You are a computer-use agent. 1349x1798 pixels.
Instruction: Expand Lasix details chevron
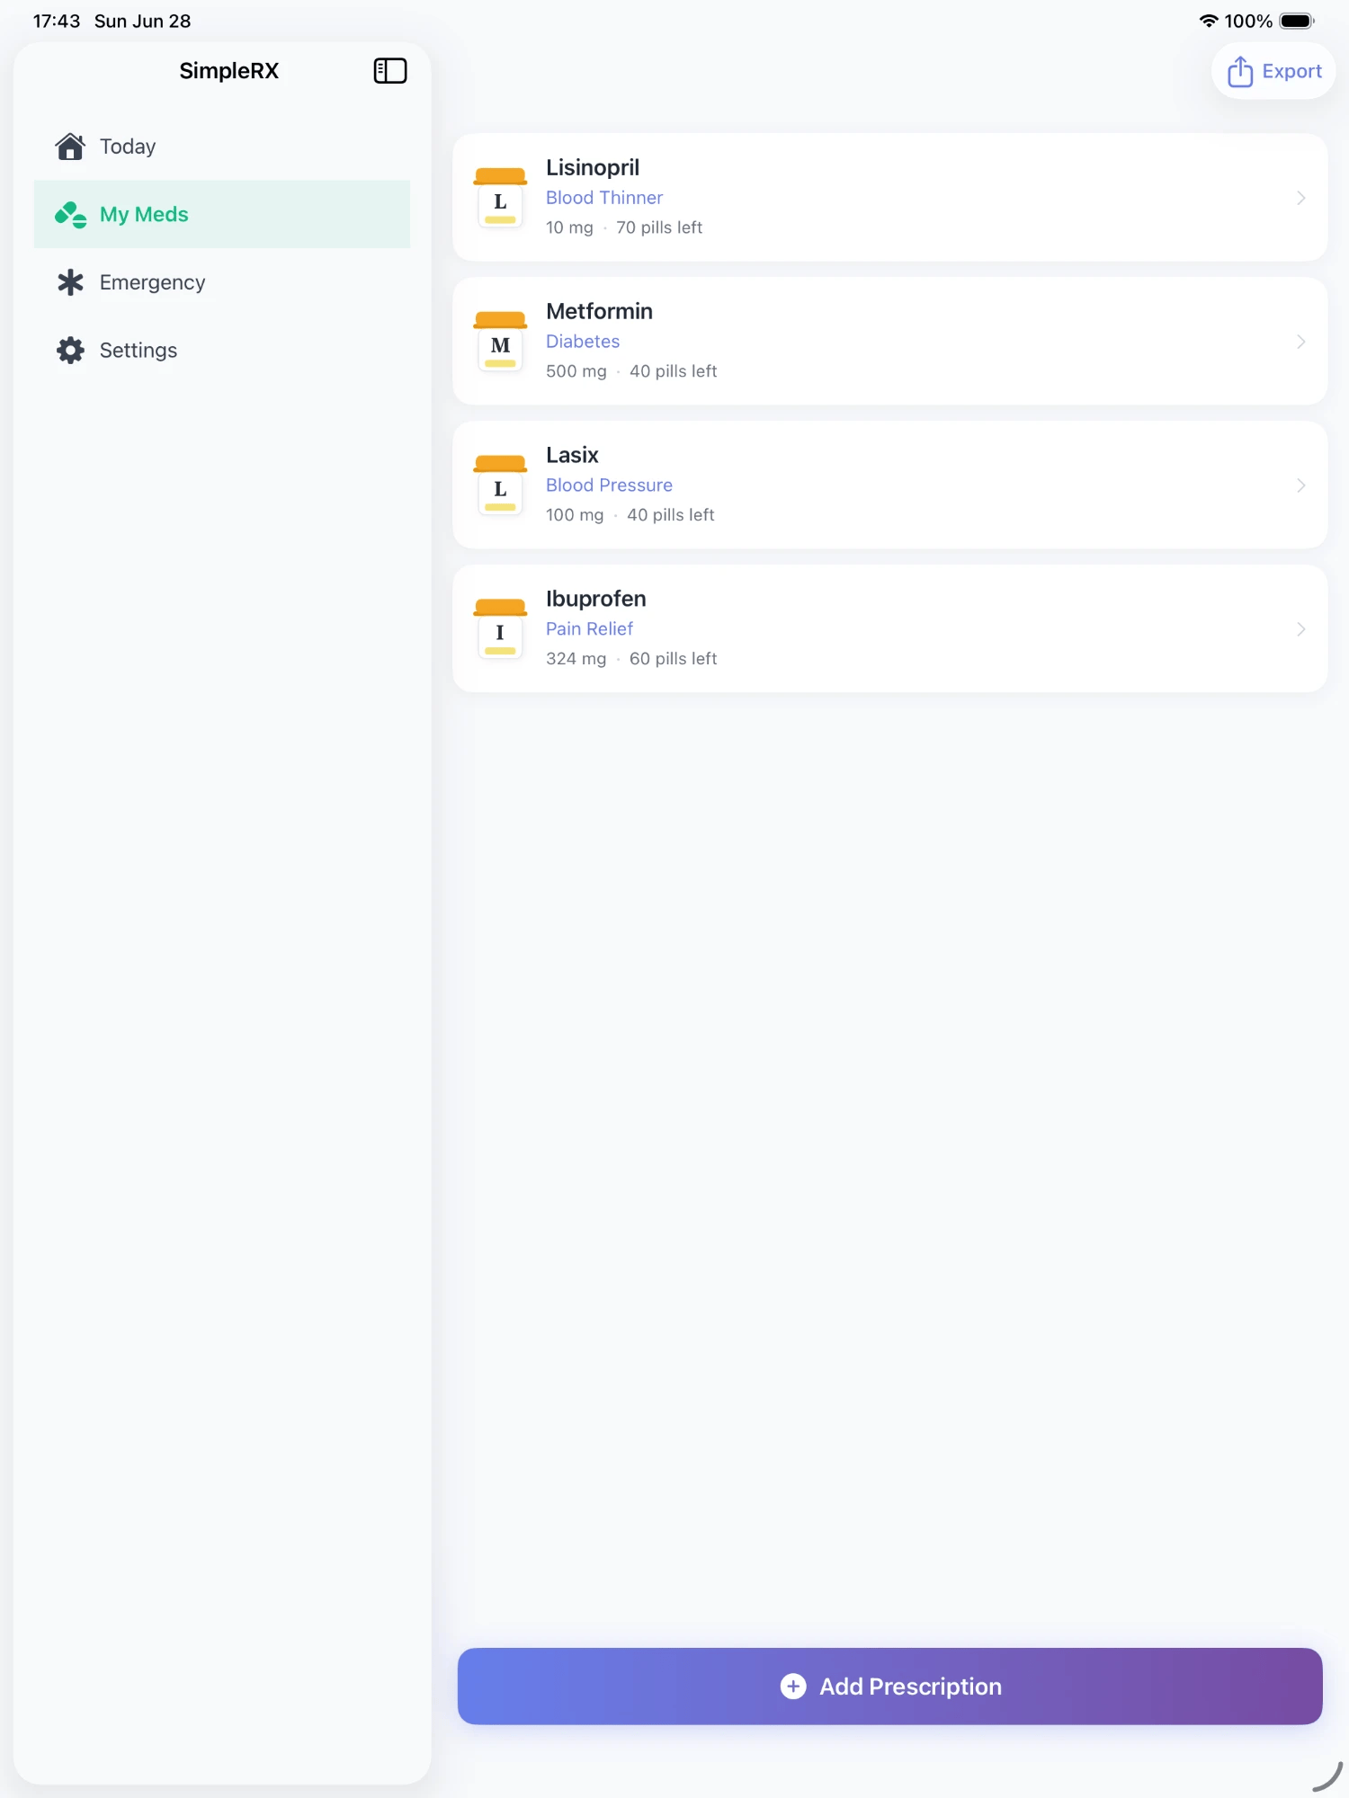pos(1300,485)
